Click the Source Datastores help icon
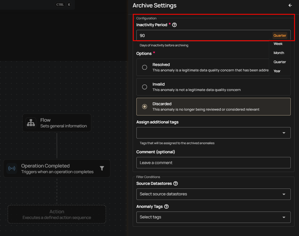299x236 pixels. pos(176,183)
